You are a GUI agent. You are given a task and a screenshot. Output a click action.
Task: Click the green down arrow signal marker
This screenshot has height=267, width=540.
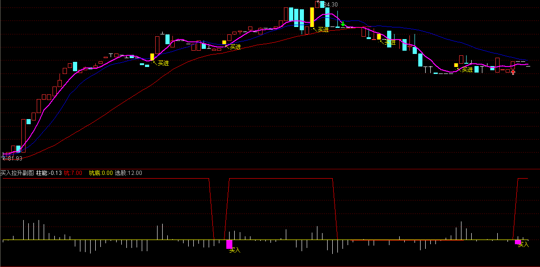(x=342, y=24)
